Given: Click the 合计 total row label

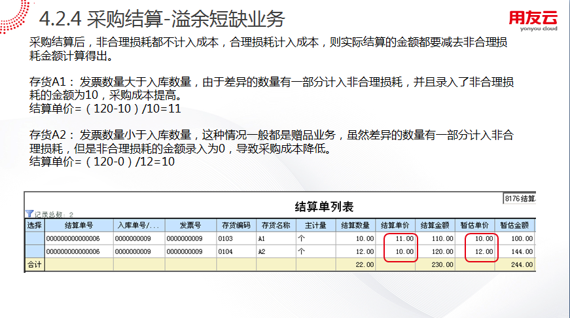Looking at the screenshot, I should [x=35, y=264].
